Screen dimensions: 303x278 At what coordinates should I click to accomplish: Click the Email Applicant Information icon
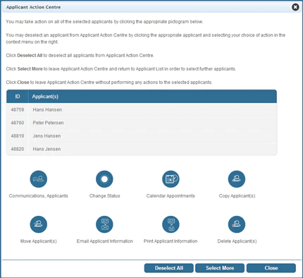pyautogui.click(x=104, y=224)
